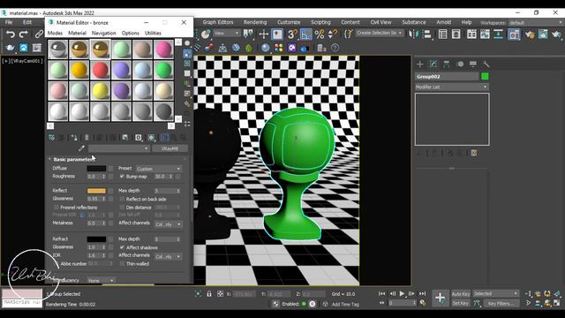The height and width of the screenshot is (318, 565).
Task: Open the material name dropdown field
Action: pos(118,148)
